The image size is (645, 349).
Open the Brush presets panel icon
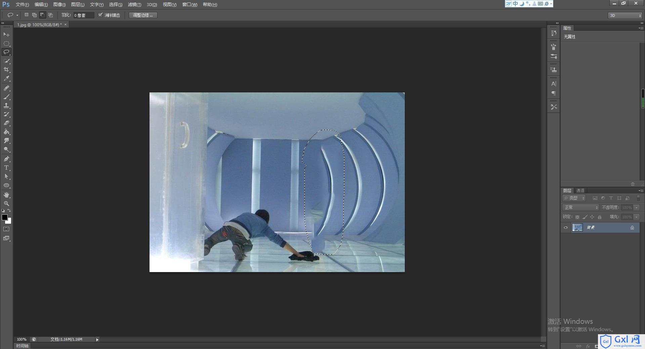(554, 56)
